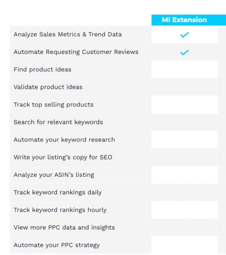Select Write your listing's copy for SEO
The image size is (226, 255).
[63, 157]
